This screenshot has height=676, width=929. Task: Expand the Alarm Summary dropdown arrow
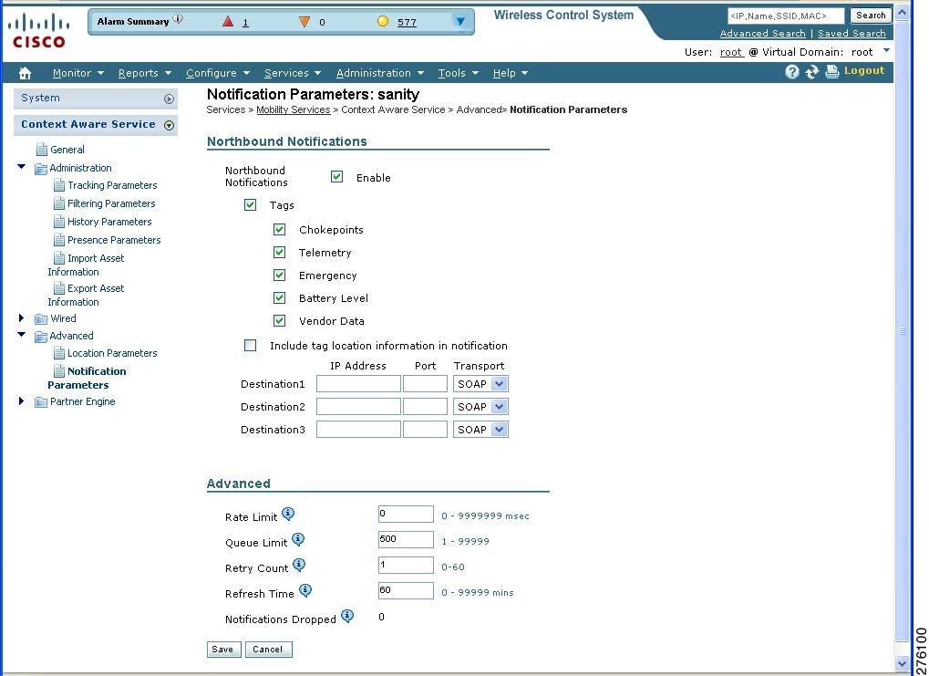[459, 21]
